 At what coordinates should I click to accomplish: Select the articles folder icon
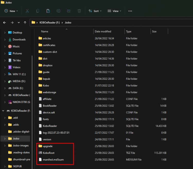tap(40, 38)
